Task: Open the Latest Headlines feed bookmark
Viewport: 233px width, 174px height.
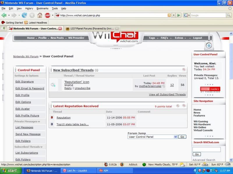Action: click(36, 23)
